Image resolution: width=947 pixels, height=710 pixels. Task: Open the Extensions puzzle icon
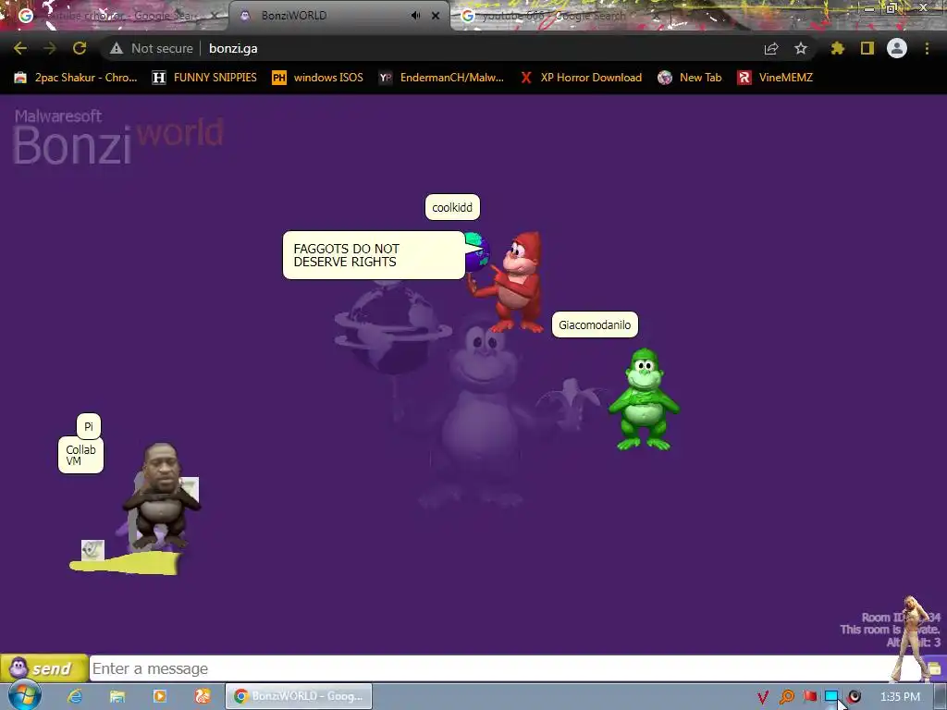(x=837, y=48)
